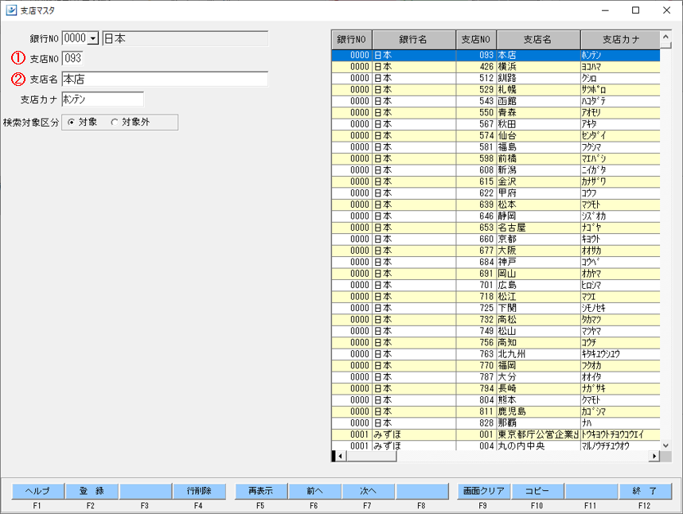Click the 前へ F6 button
Screen dimensions: 683x514
314,491
